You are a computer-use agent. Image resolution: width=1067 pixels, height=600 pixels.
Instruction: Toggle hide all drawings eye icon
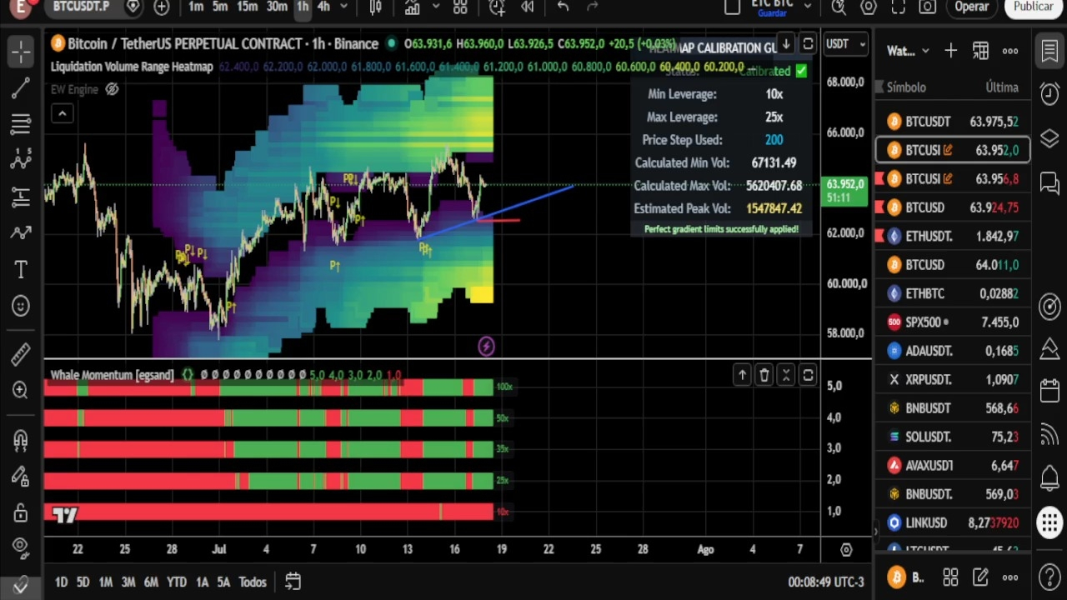[21, 547]
